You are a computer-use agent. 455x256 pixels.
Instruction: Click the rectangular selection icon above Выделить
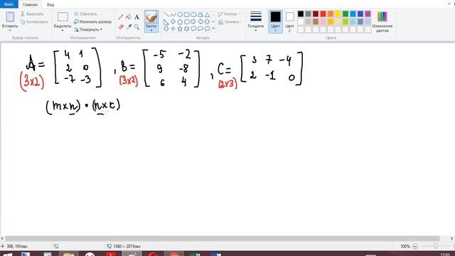[63, 17]
